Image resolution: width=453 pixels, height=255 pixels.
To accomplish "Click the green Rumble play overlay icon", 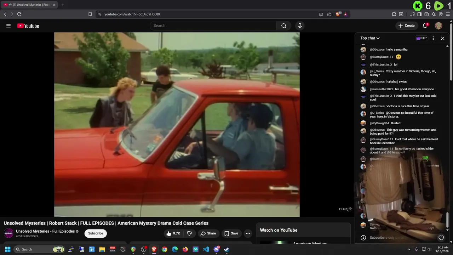I will tap(438, 6).
